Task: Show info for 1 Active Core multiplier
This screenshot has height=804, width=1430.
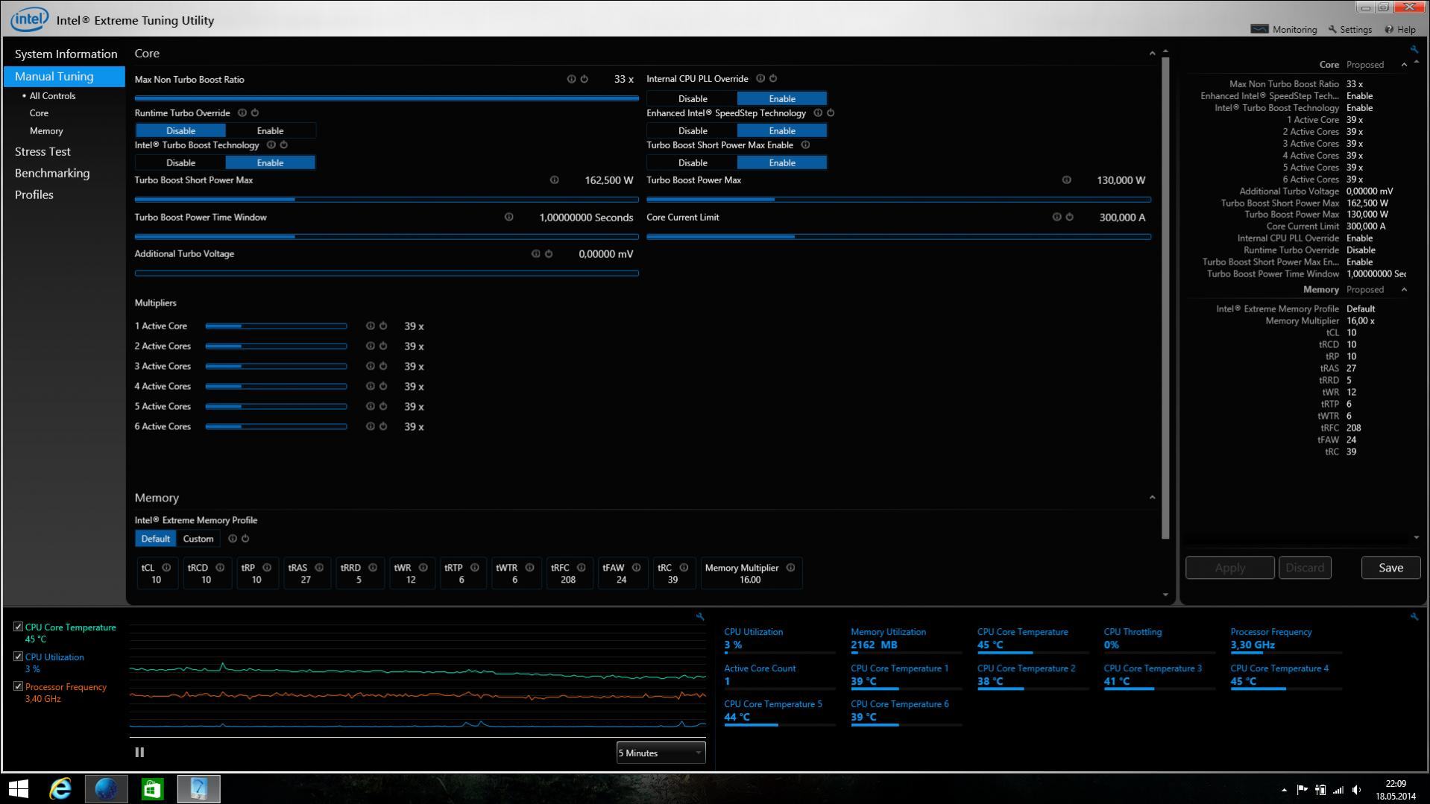Action: click(370, 326)
